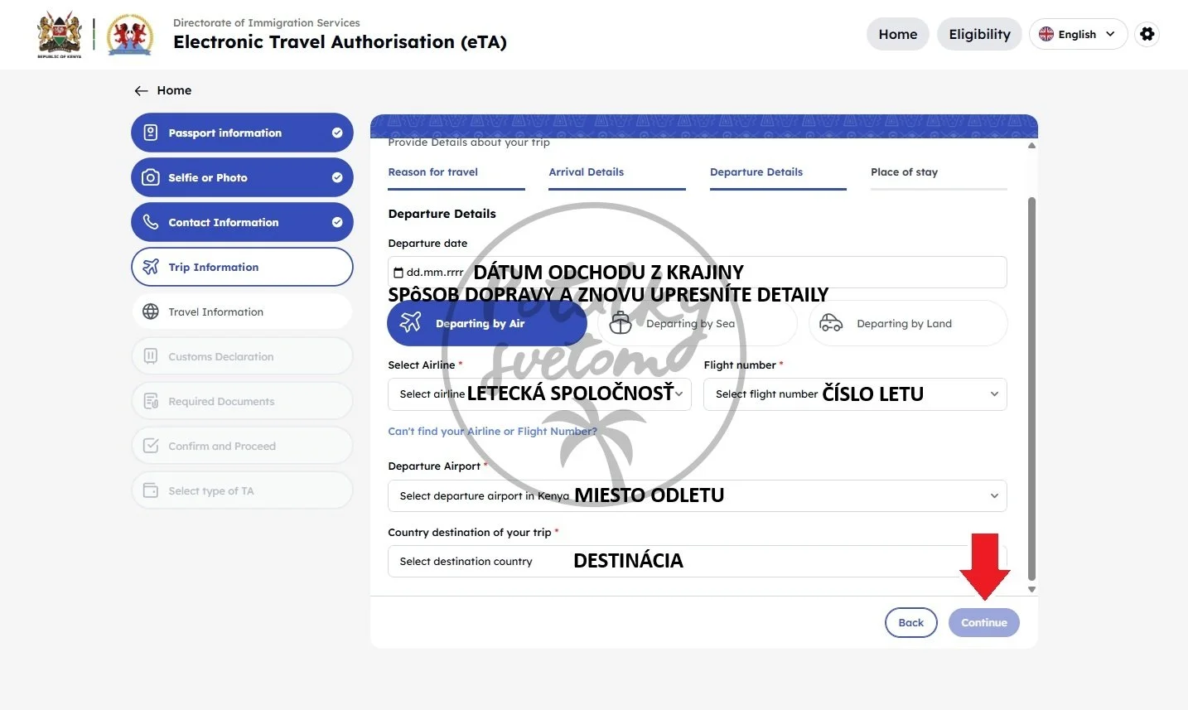
Task: Click the Customs Declaration step icon
Action: [x=151, y=356]
